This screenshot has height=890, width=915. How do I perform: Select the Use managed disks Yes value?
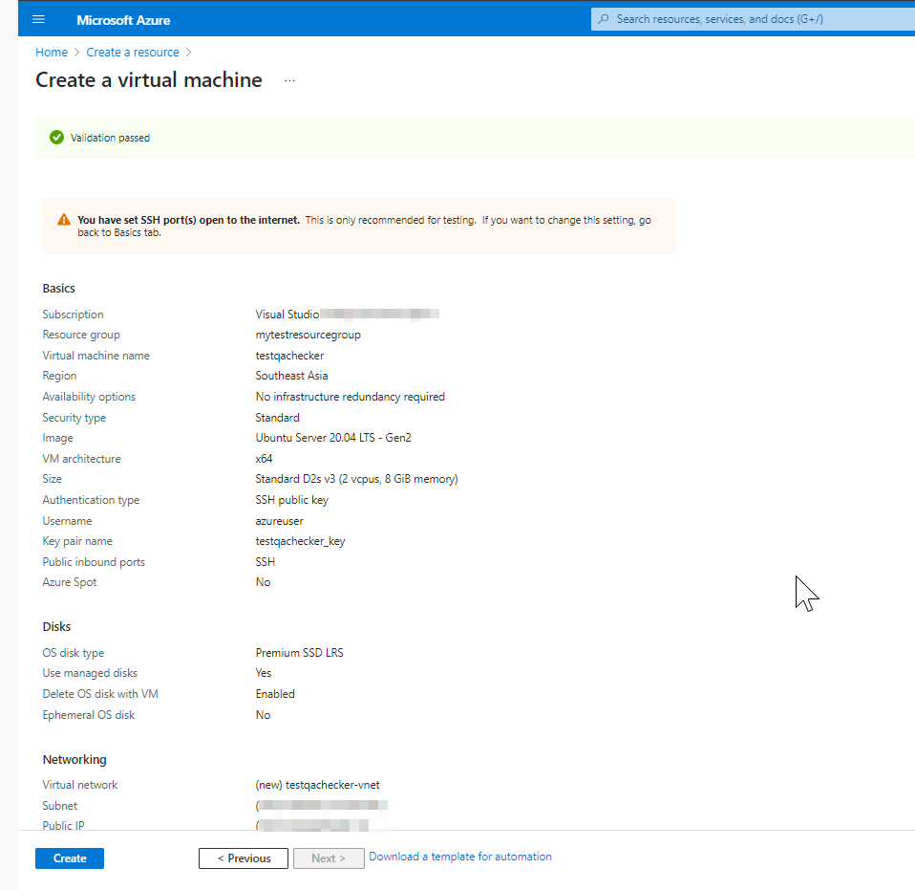pos(264,673)
